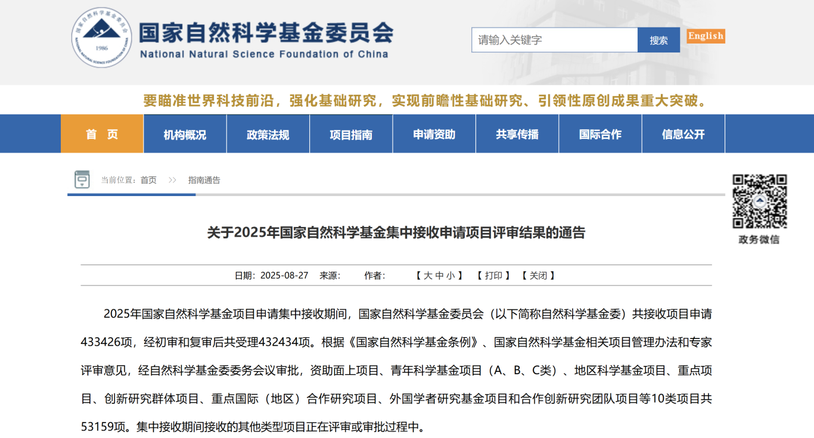Click the 指南通告 breadcrumb link
814x438 pixels.
point(204,180)
